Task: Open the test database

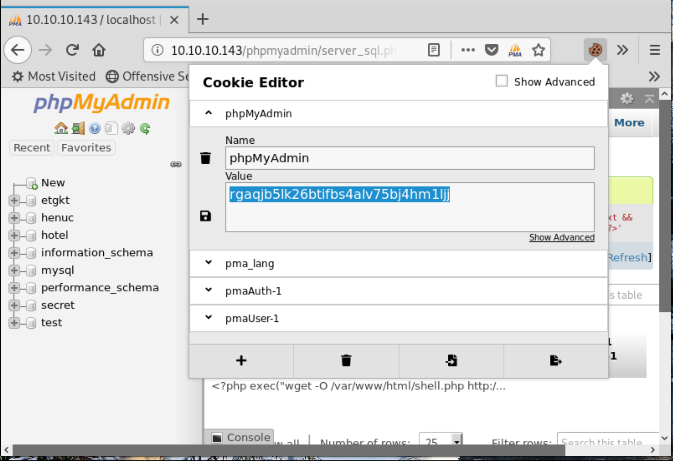Action: pos(51,323)
